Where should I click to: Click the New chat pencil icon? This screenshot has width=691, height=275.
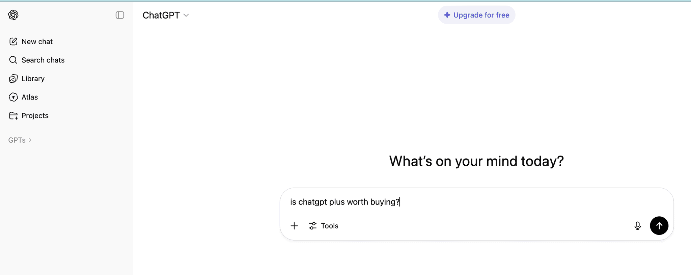13,42
